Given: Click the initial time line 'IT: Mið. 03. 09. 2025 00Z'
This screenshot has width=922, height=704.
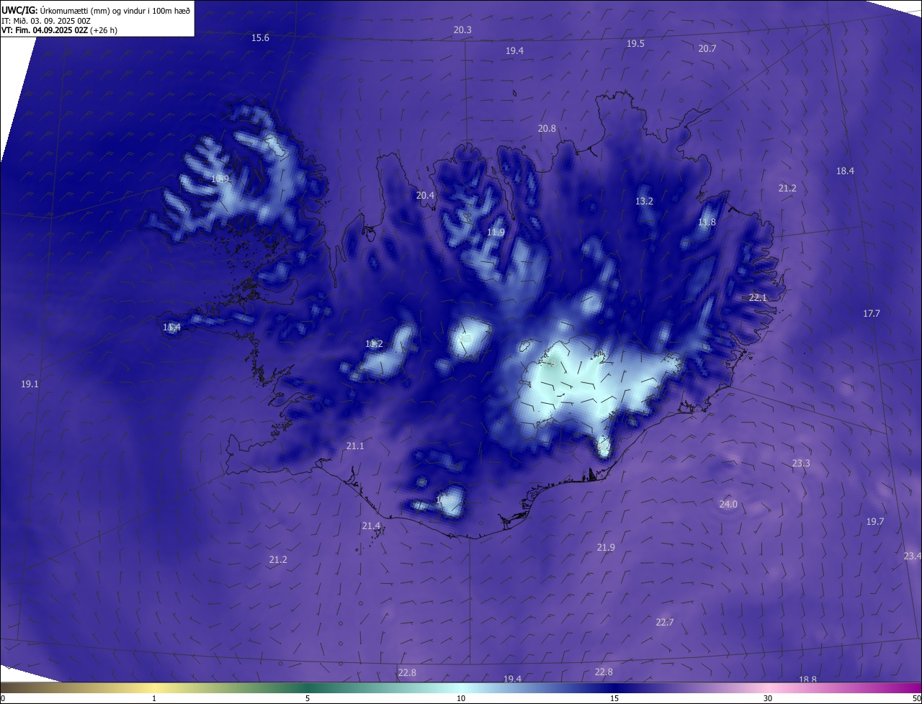Looking at the screenshot, I should click(x=46, y=20).
